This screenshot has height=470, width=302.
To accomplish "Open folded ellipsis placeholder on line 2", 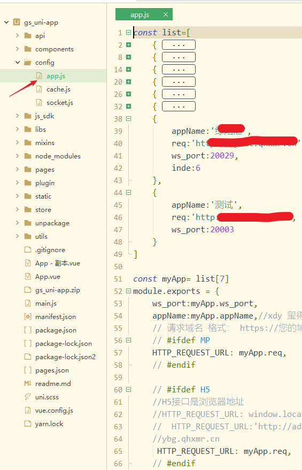I will point(179,45).
